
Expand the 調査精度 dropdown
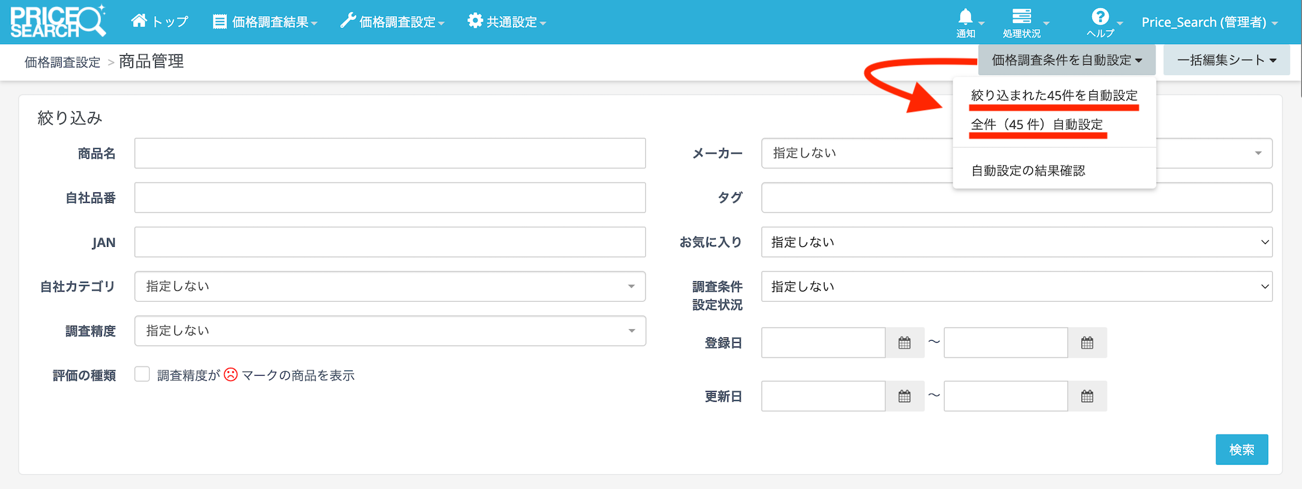point(390,331)
